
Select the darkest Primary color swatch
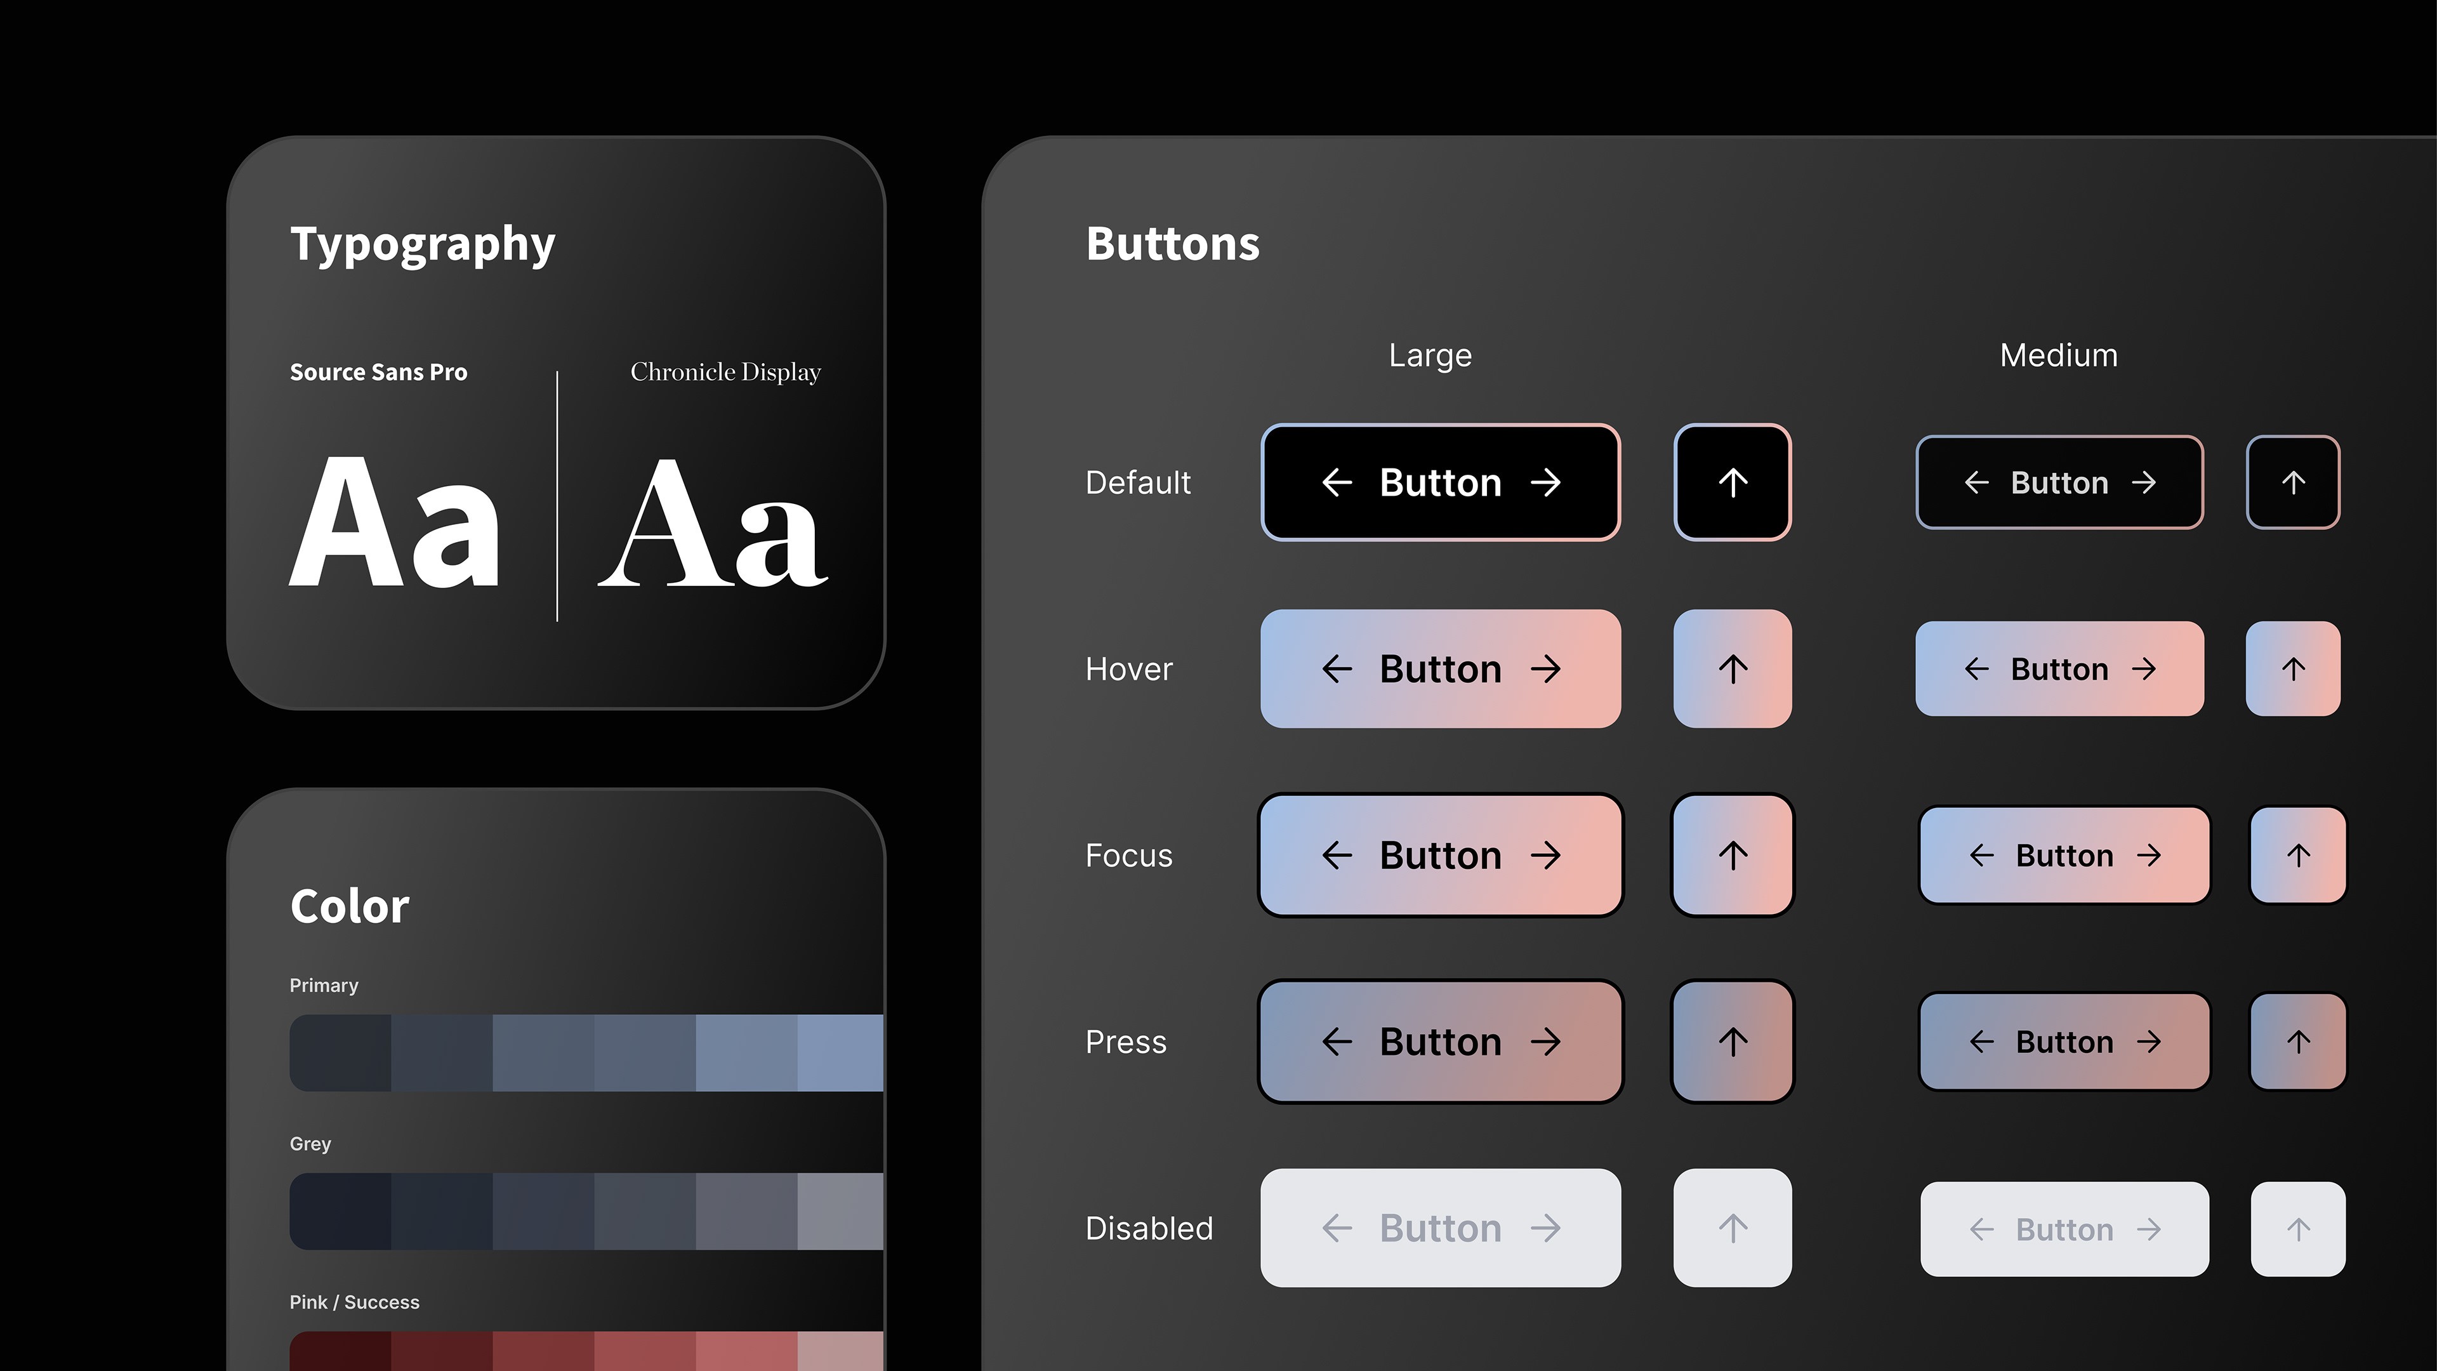tap(341, 1053)
